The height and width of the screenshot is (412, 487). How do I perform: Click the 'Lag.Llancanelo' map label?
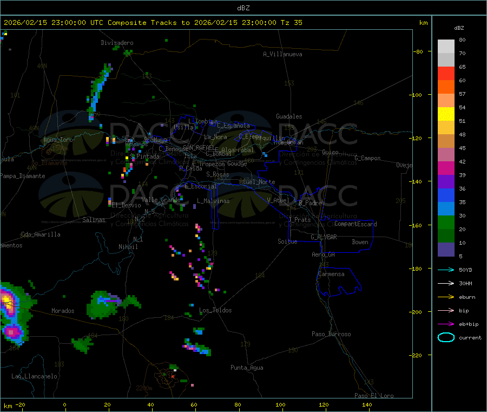coord(34,376)
